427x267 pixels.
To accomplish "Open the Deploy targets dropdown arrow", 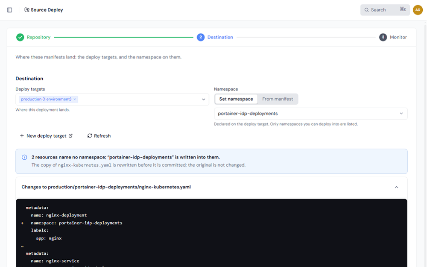I will [x=203, y=100].
